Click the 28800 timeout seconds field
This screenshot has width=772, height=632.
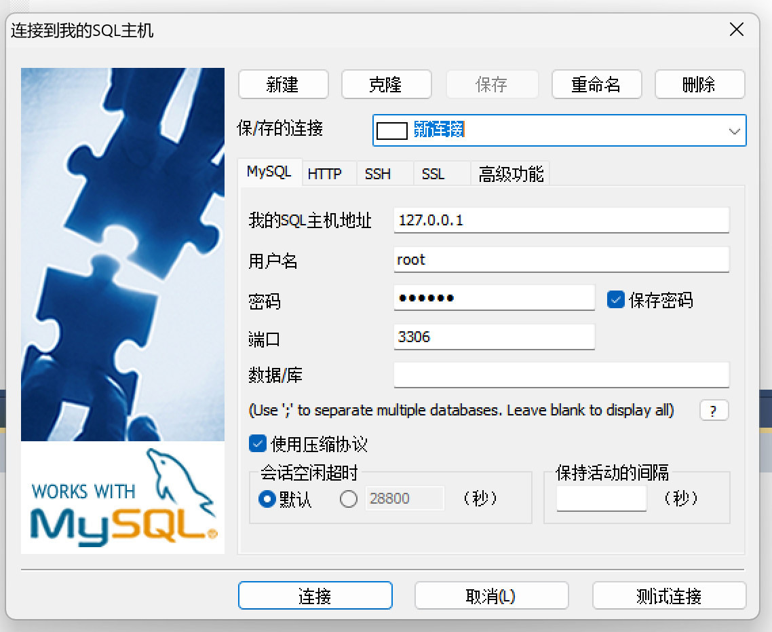coord(405,498)
